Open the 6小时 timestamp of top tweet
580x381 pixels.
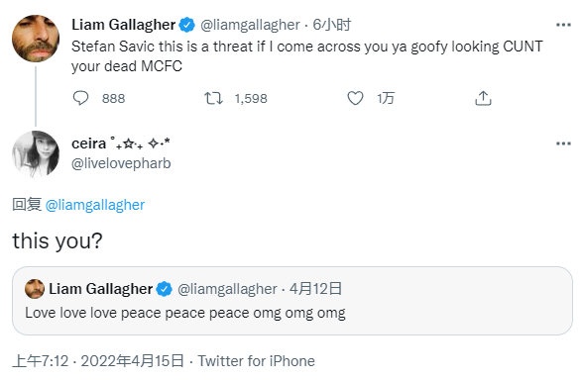coord(332,25)
